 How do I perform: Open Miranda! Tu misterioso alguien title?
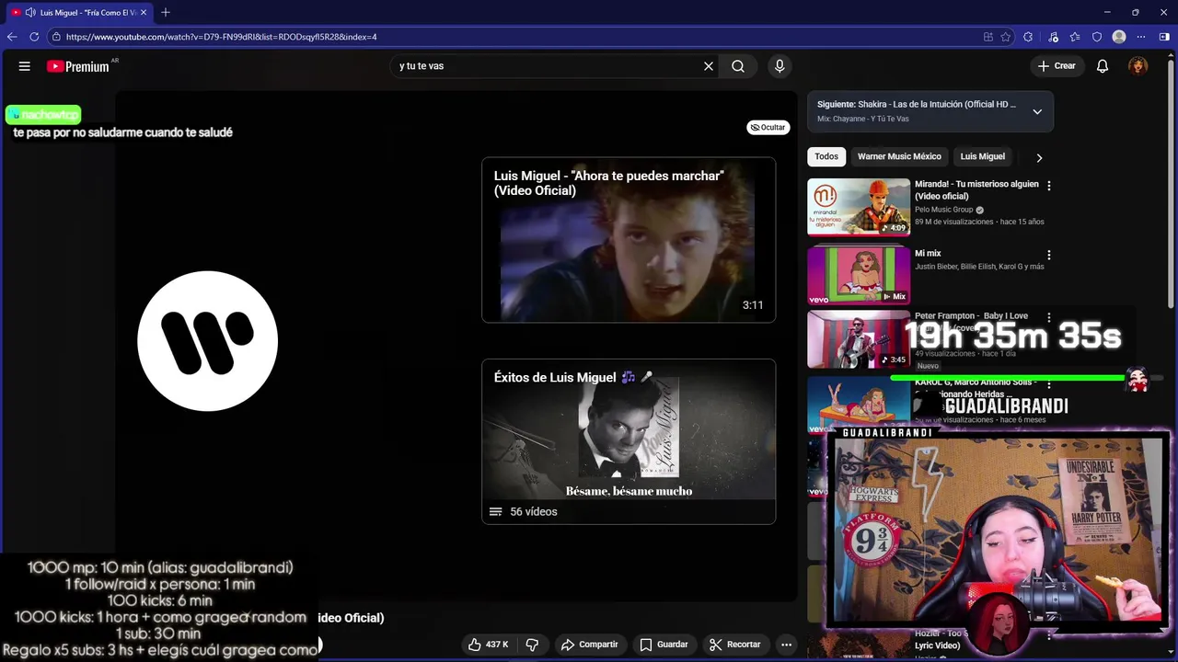(x=976, y=189)
